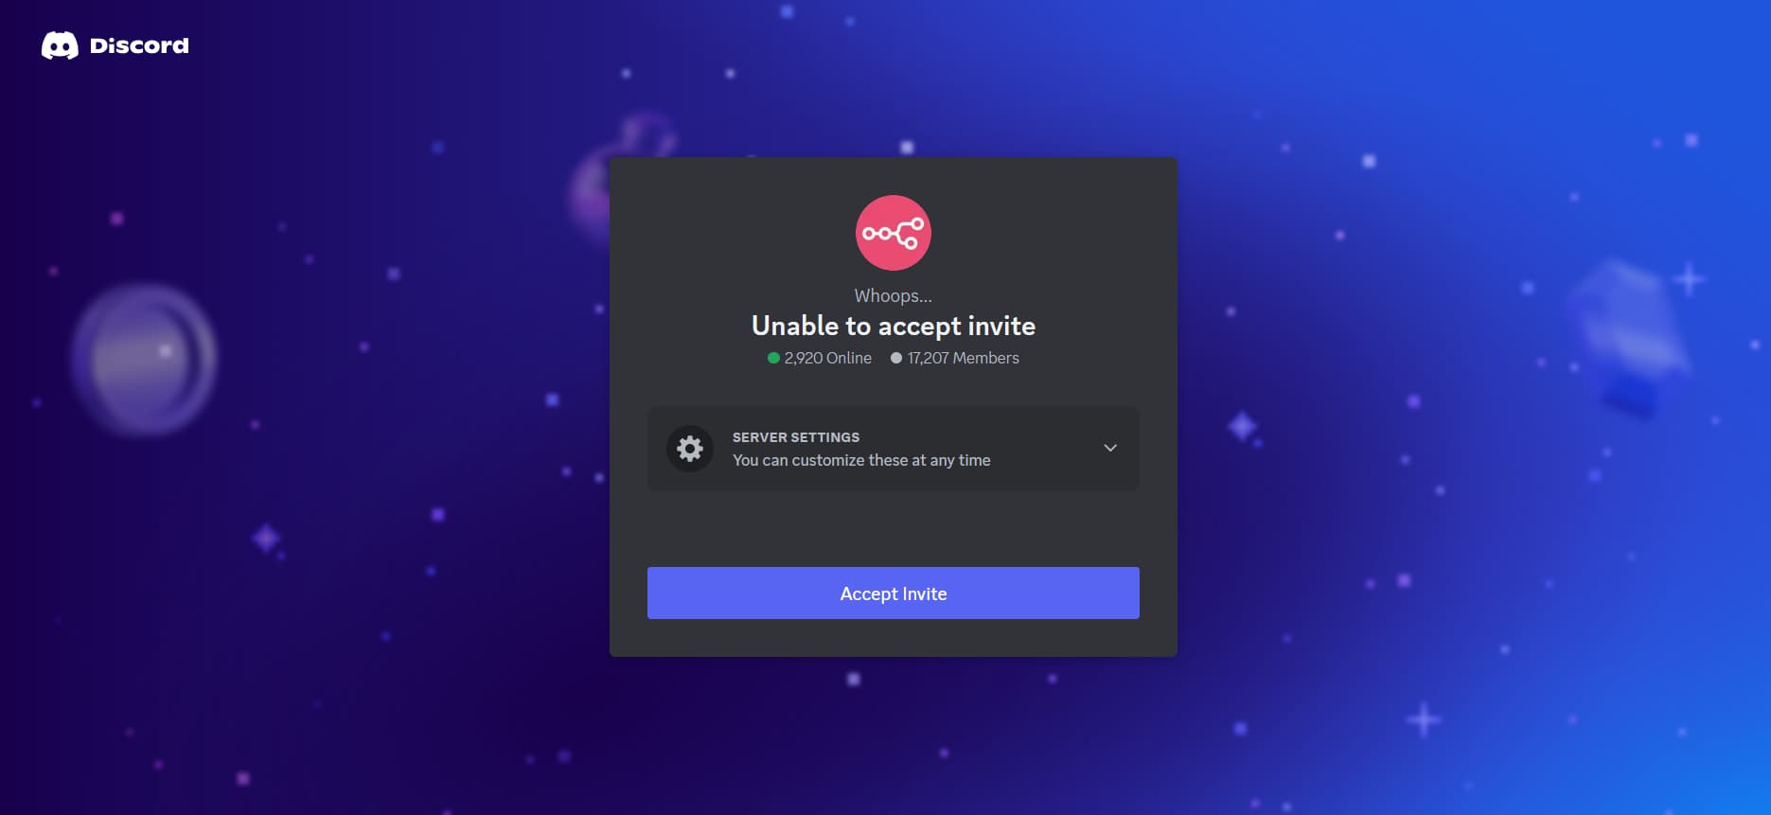Select the 2,920 Online count
This screenshot has width=1771, height=815.
[x=827, y=358]
